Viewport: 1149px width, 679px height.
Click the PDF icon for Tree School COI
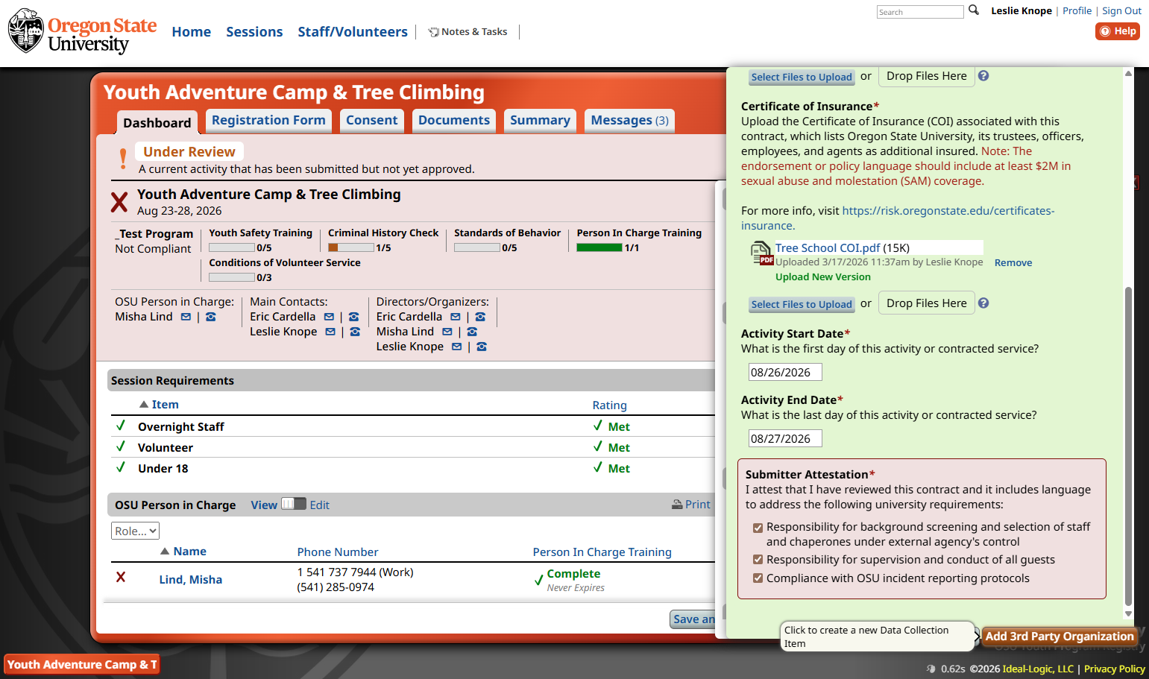[761, 253]
